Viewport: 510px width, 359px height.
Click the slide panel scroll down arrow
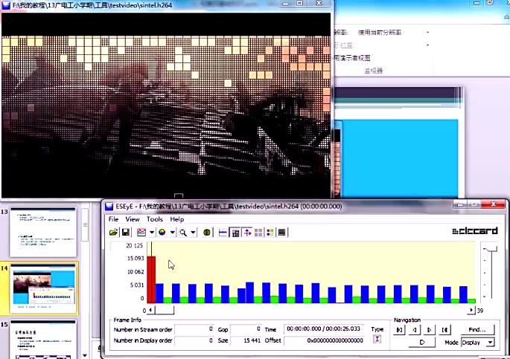pos(85,355)
